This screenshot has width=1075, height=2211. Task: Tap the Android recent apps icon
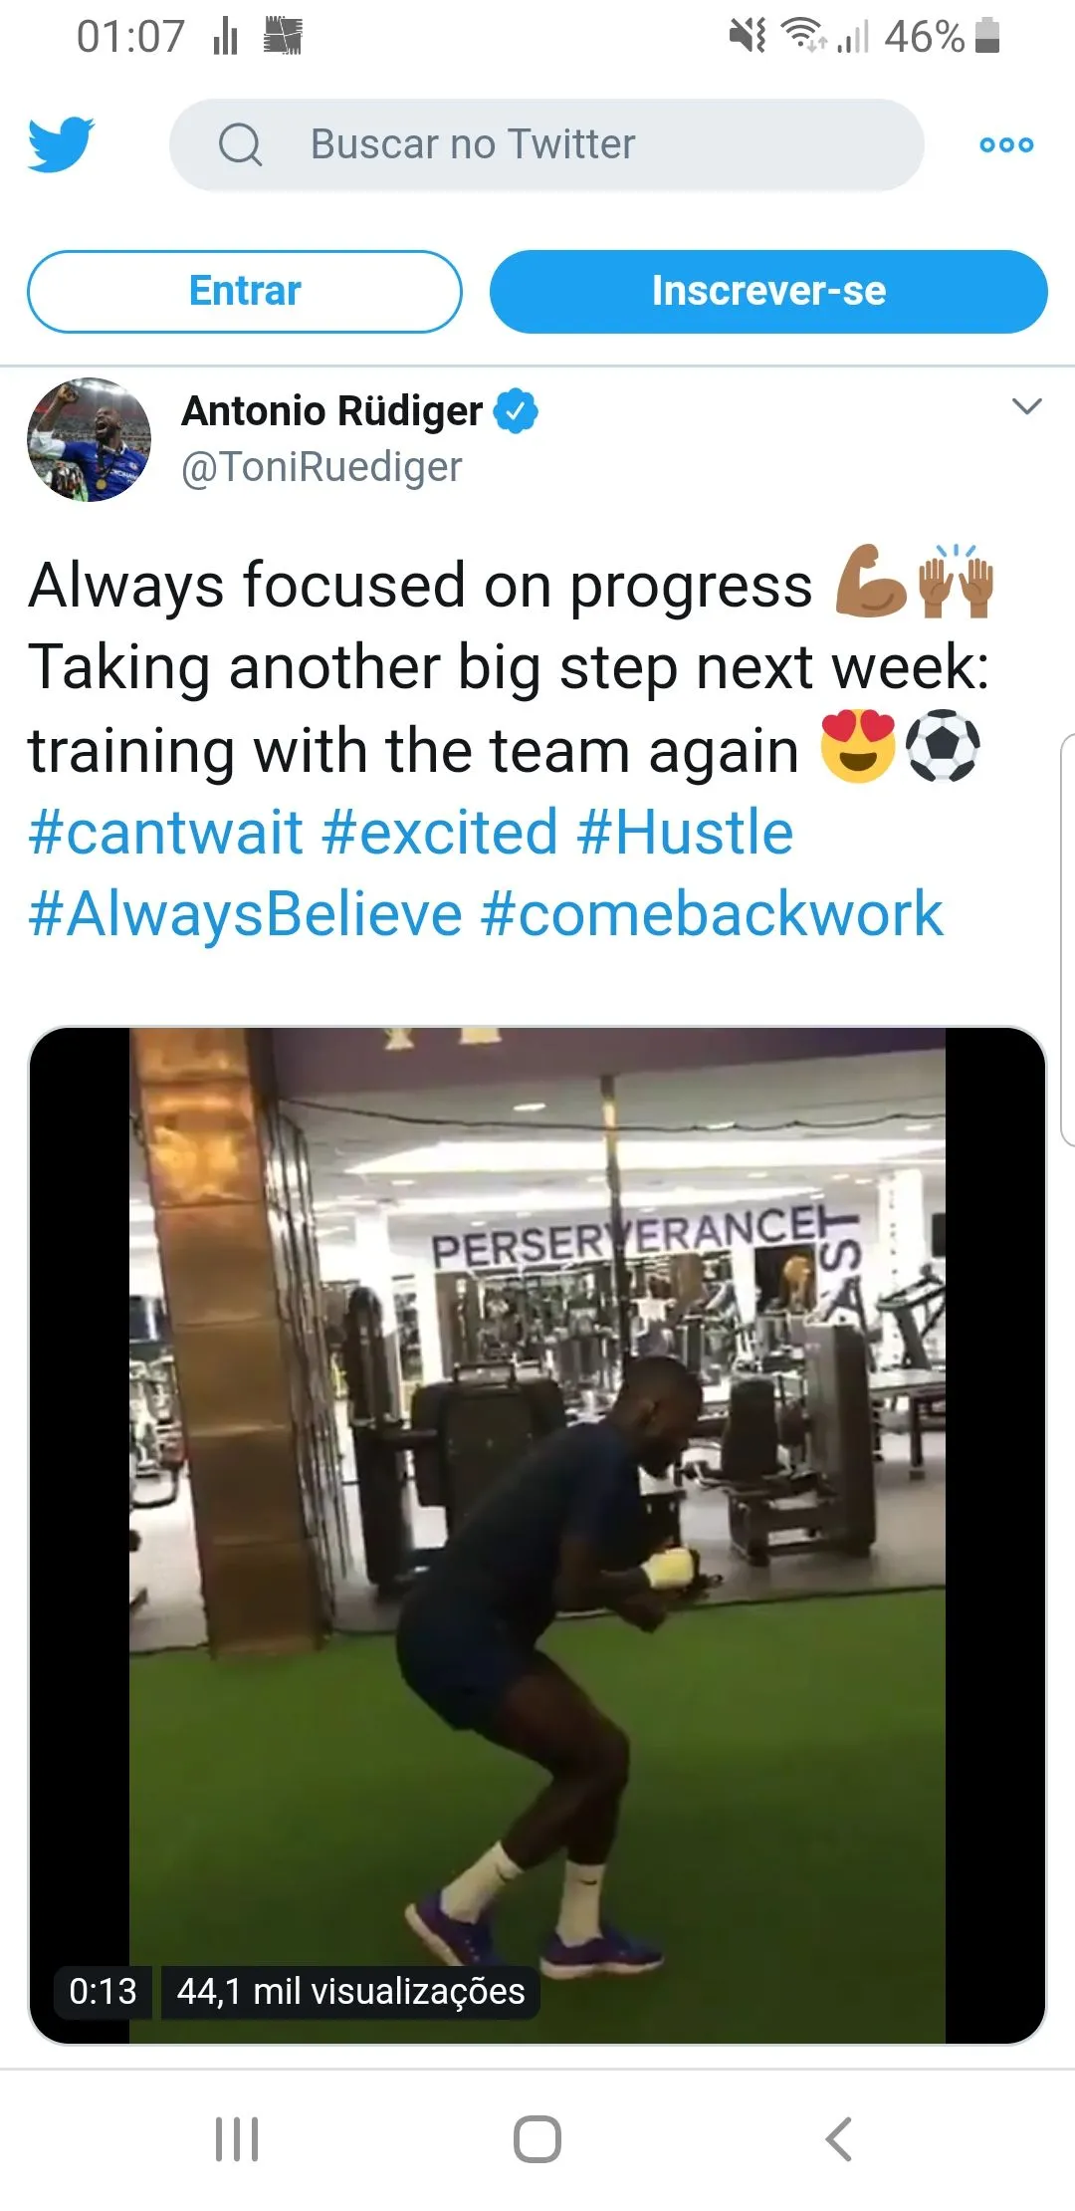(237, 2138)
